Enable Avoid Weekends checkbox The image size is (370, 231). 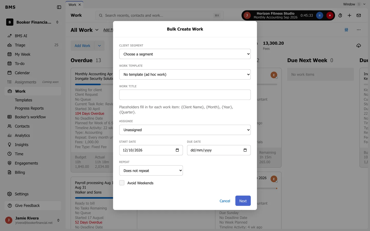122,183
